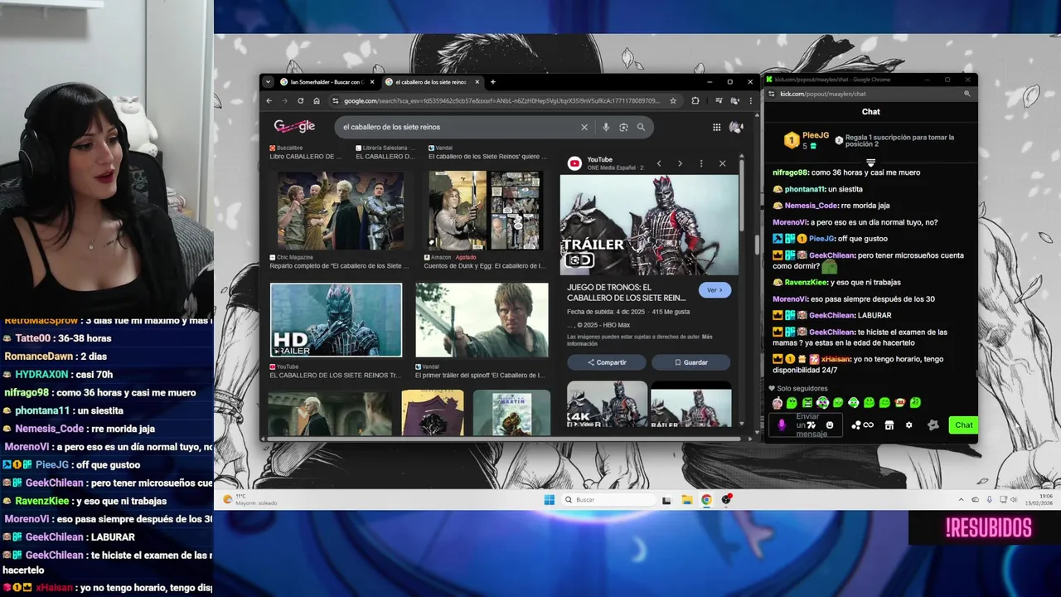Collapse the Kick chat leaderboard bar
This screenshot has width=1061, height=597.
870,163
